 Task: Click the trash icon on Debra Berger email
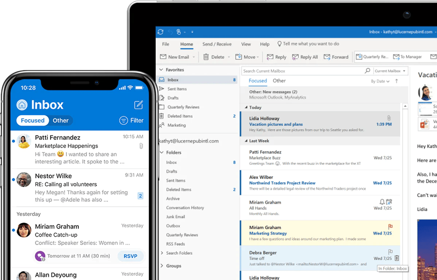397,258
